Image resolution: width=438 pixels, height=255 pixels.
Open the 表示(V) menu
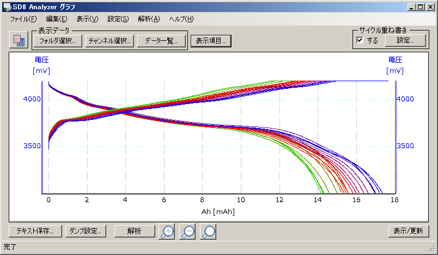click(x=87, y=19)
